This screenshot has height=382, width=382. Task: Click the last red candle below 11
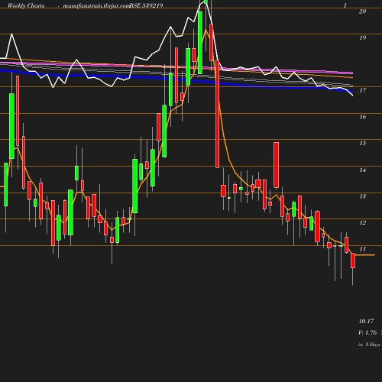[353, 261]
